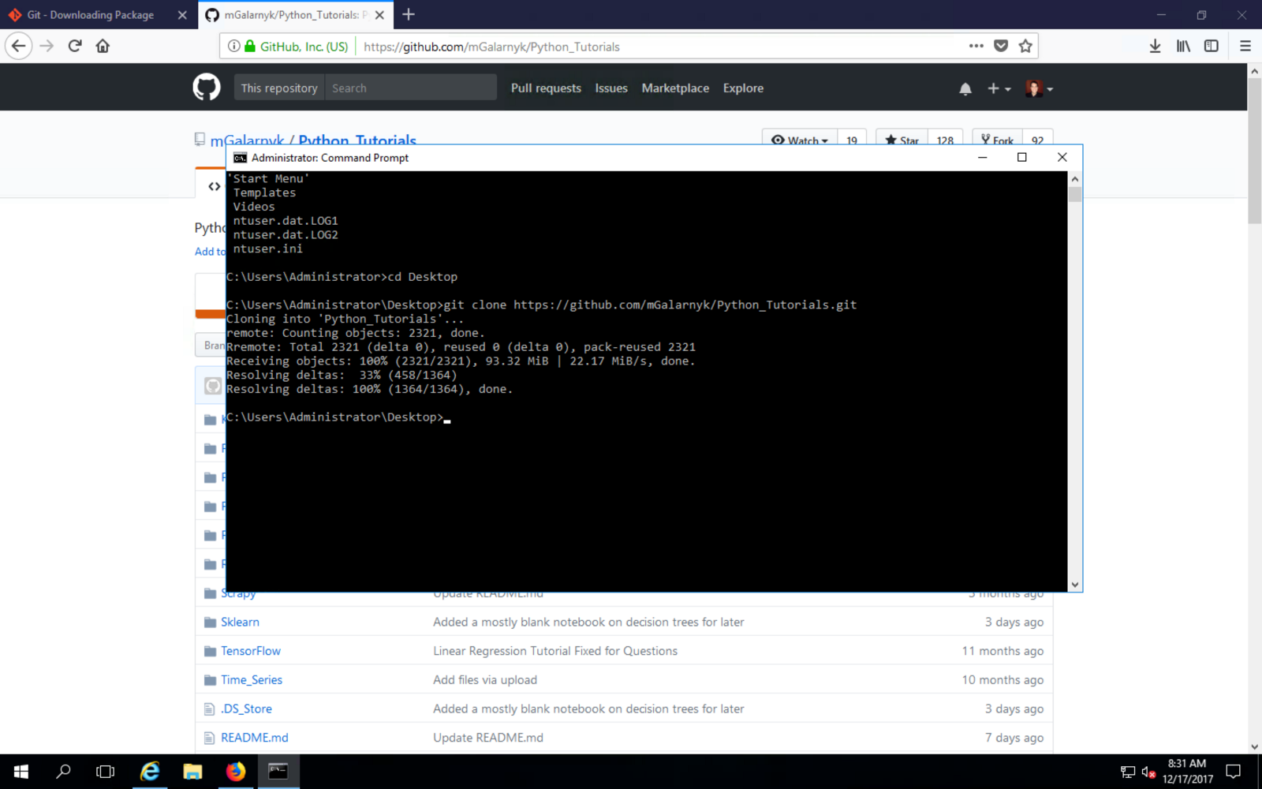This screenshot has width=1262, height=789.
Task: Close the Git - Downloading Package tab
Action: 182,15
